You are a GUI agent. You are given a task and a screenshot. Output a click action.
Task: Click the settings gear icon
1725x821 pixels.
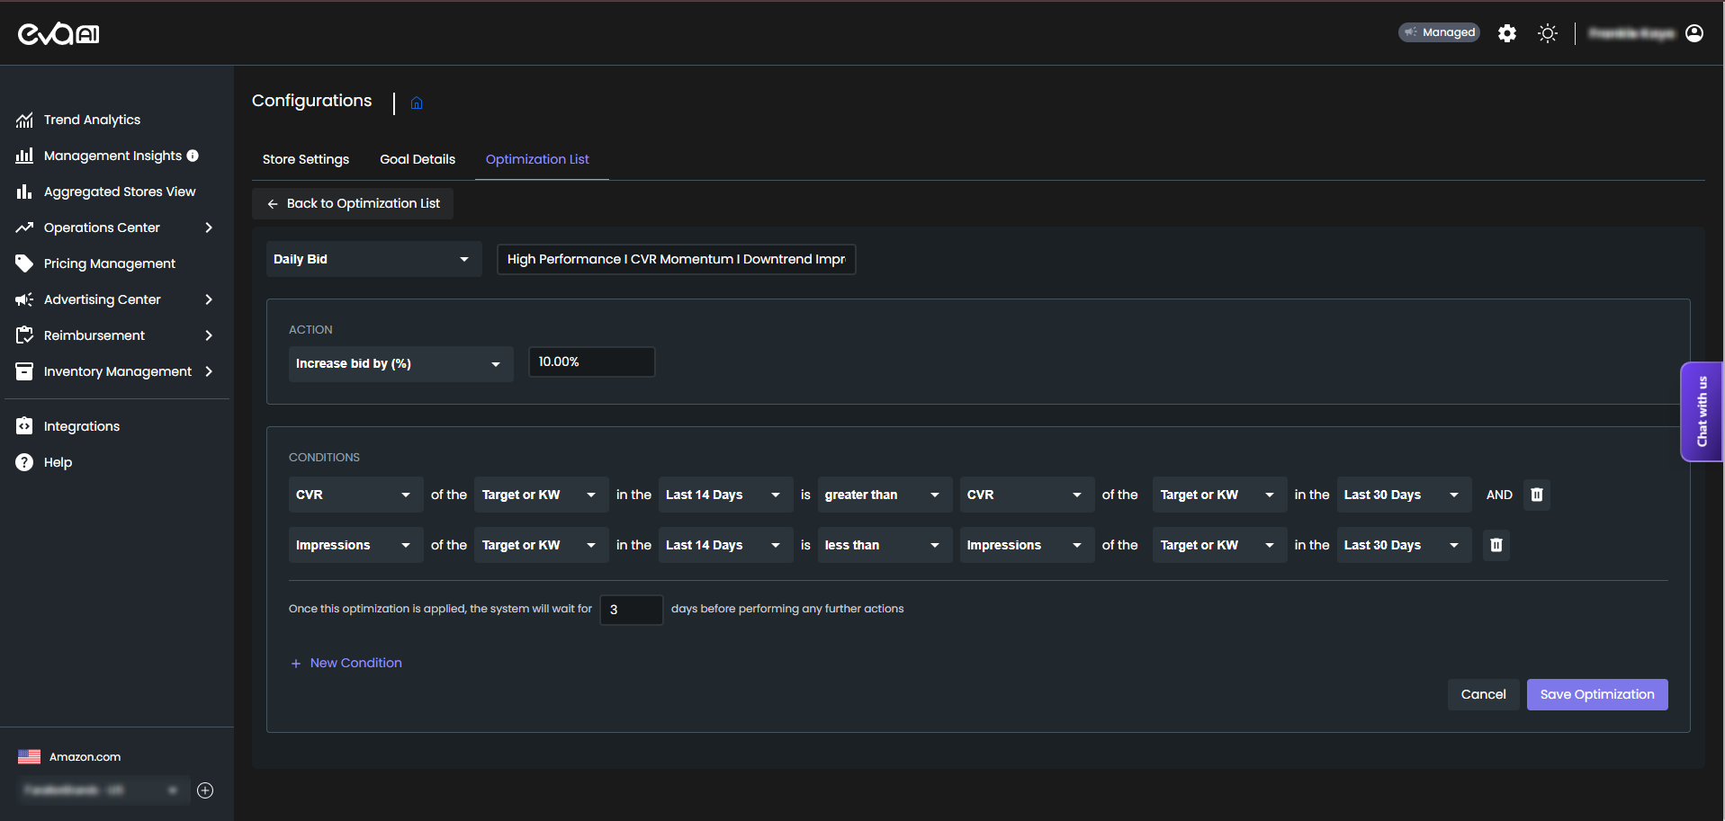(x=1506, y=33)
